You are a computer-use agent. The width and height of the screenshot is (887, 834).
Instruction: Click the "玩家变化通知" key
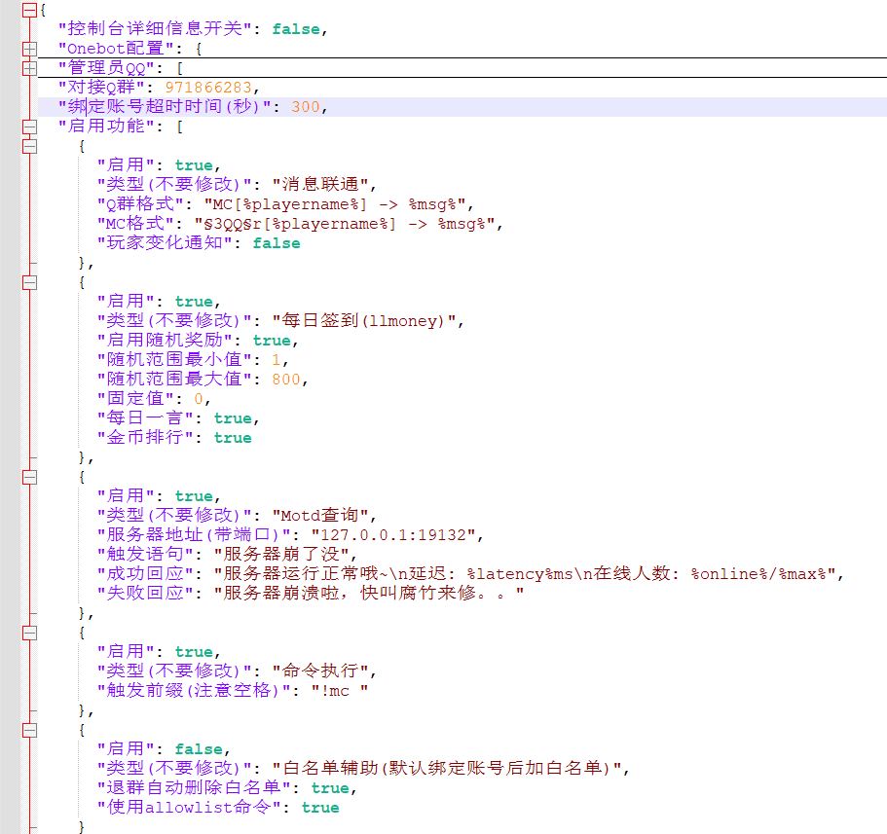(x=165, y=243)
